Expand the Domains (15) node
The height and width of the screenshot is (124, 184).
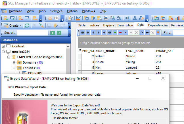pyautogui.click(x=14, y=62)
